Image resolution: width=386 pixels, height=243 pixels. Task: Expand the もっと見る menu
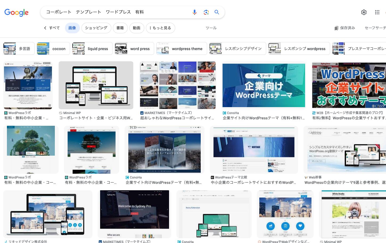[160, 28]
